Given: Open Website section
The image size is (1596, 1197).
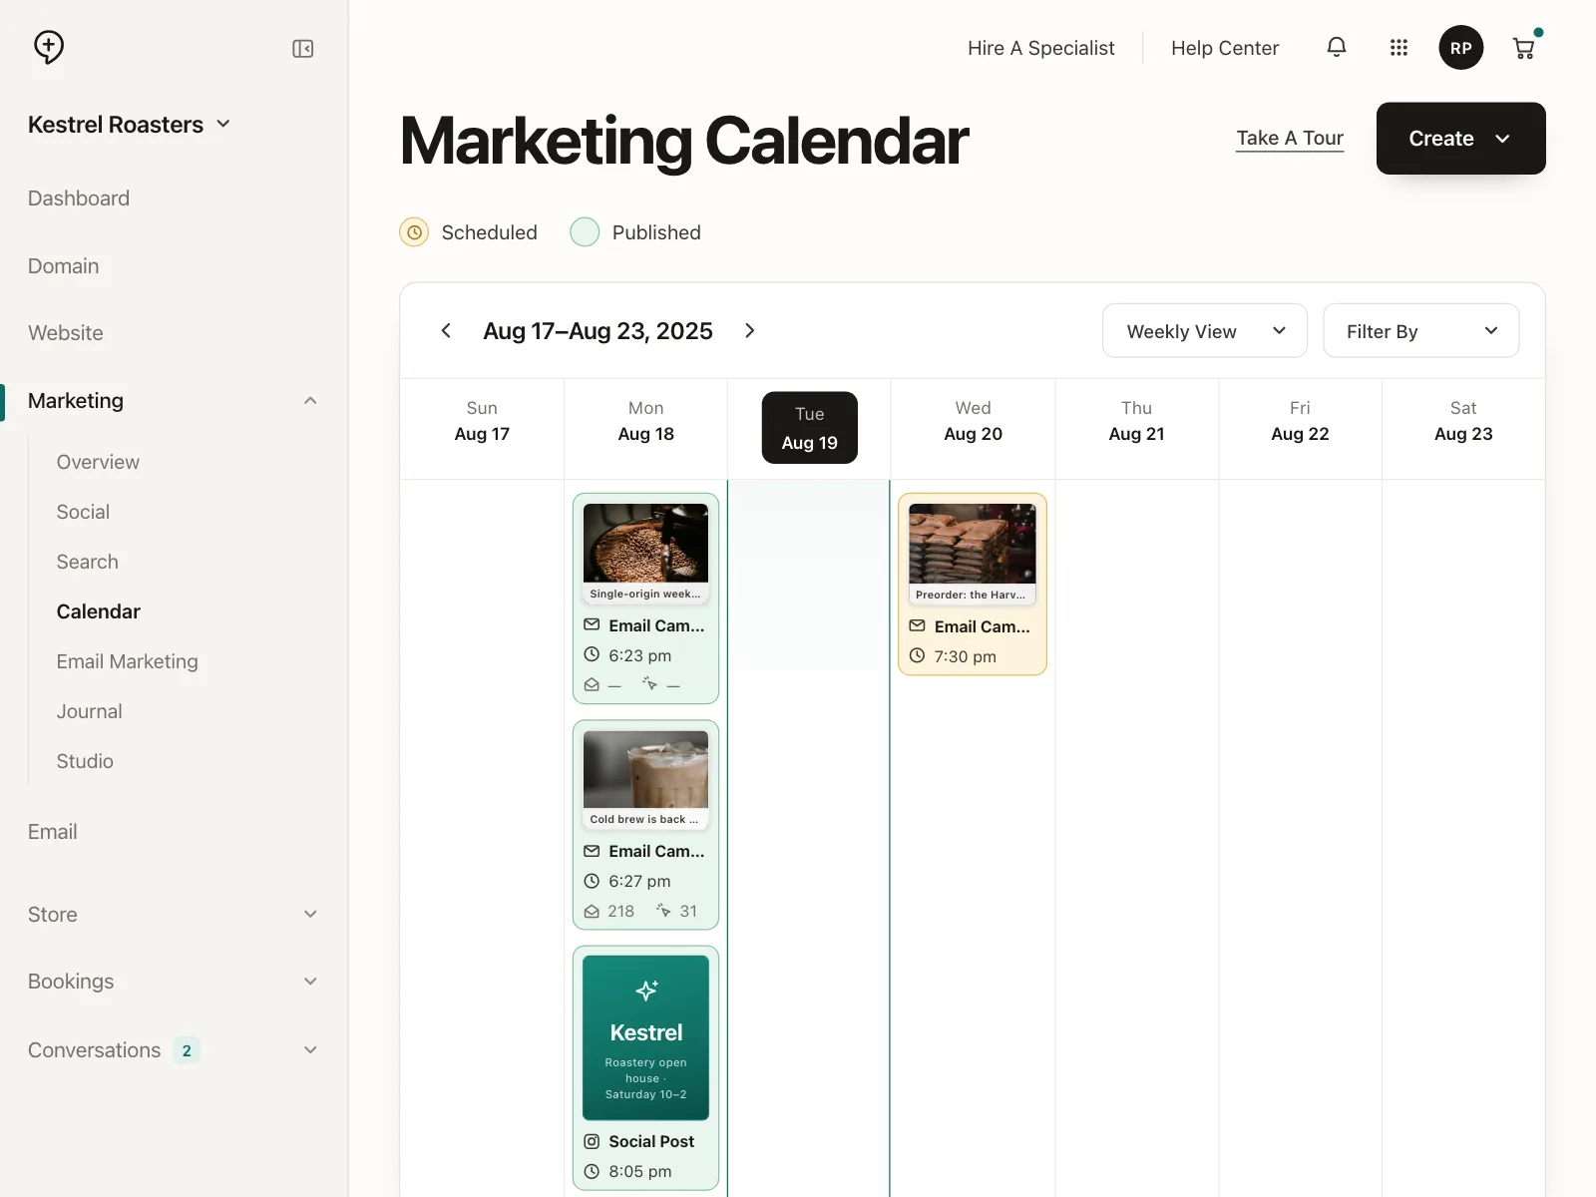Looking at the screenshot, I should tap(66, 333).
